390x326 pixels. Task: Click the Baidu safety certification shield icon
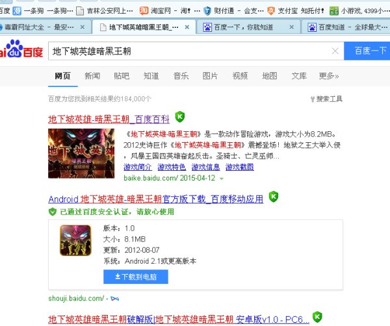[53, 212]
